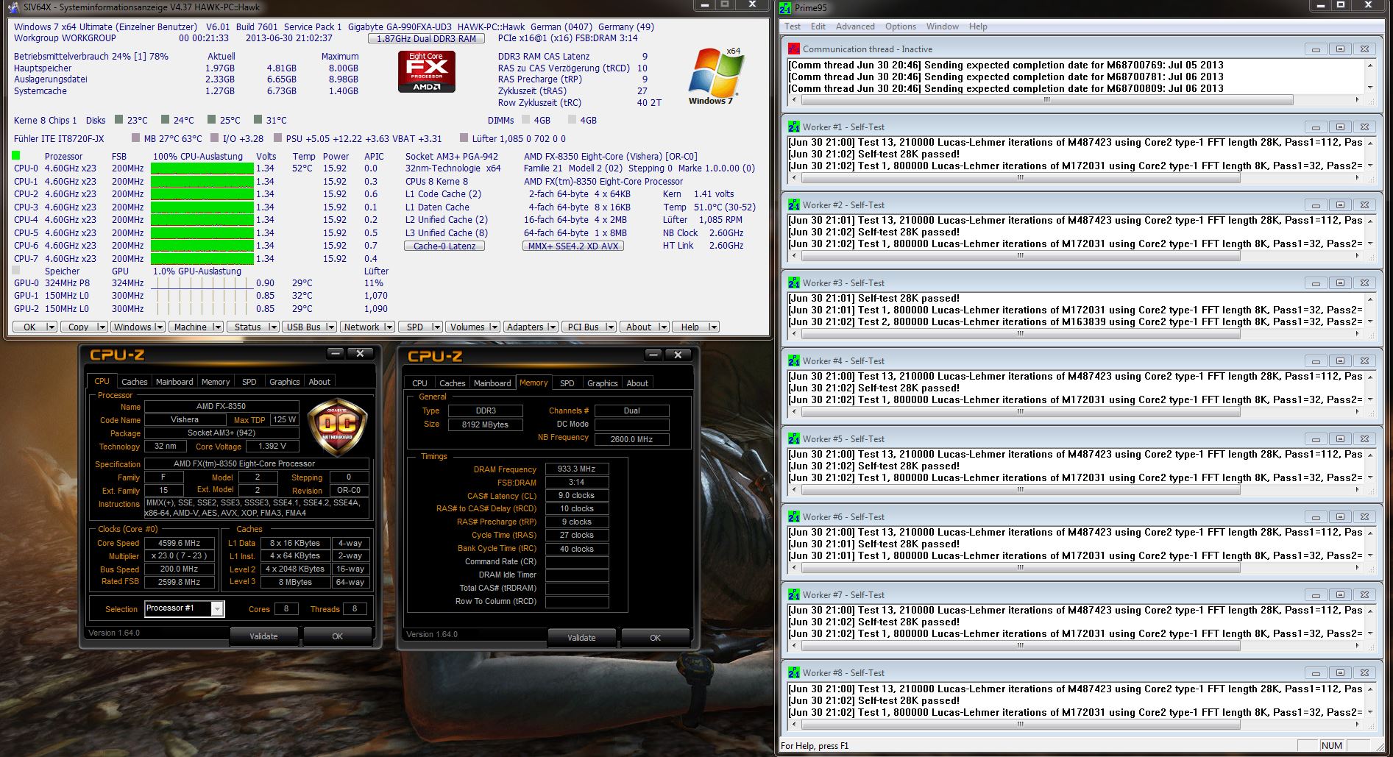Expand the Machine button dropdown arrow
Screen dimensions: 1393x757
coord(217,327)
